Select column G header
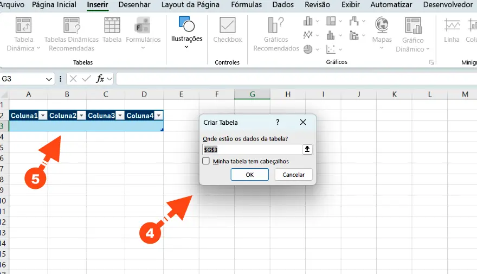 tap(252, 94)
